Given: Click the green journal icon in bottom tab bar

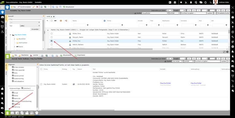Looking at the screenshot, I should pos(7,113).
